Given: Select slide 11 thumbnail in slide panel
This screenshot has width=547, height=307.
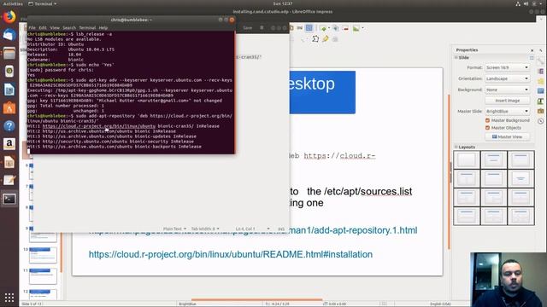Looking at the screenshot, I should (43, 276).
